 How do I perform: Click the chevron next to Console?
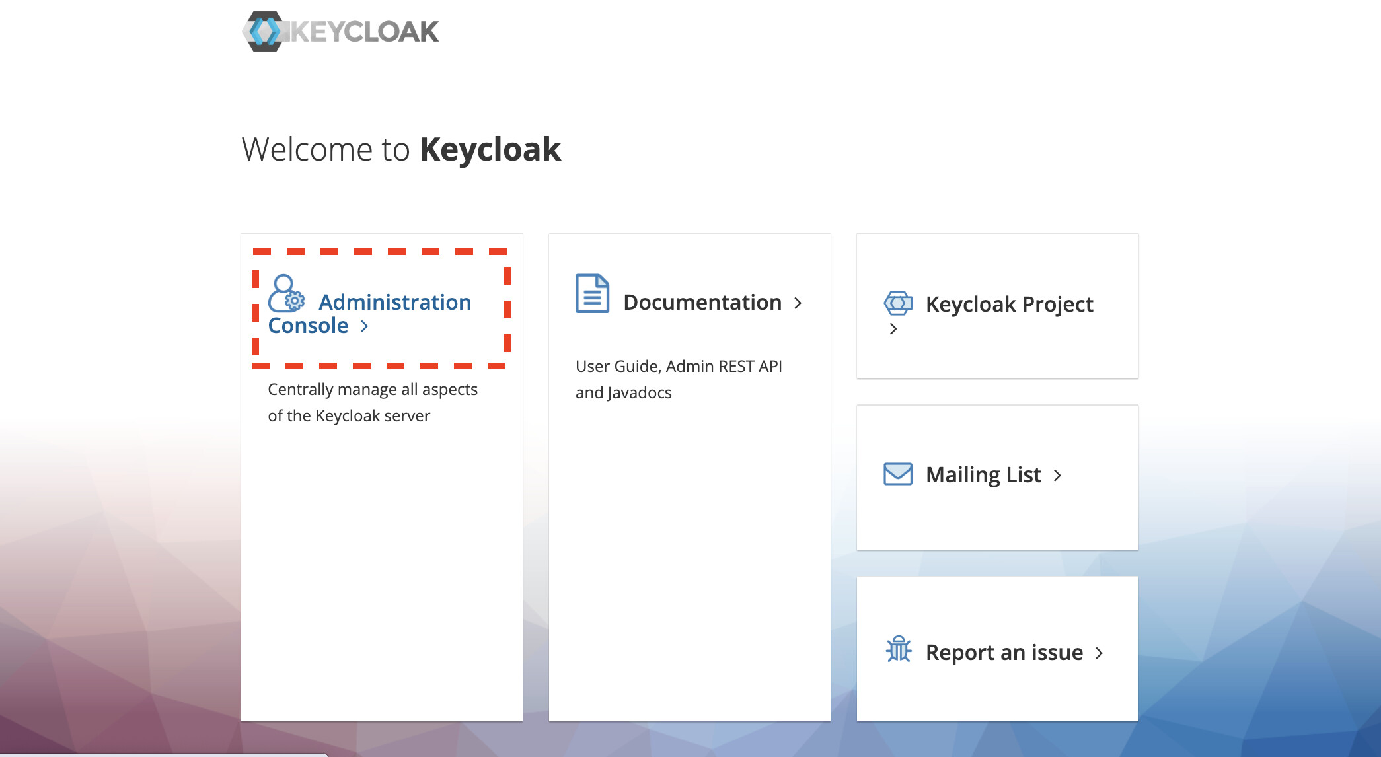364,326
